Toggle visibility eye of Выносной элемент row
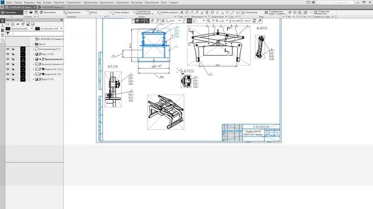373x209 pixels. pyautogui.click(x=8, y=64)
